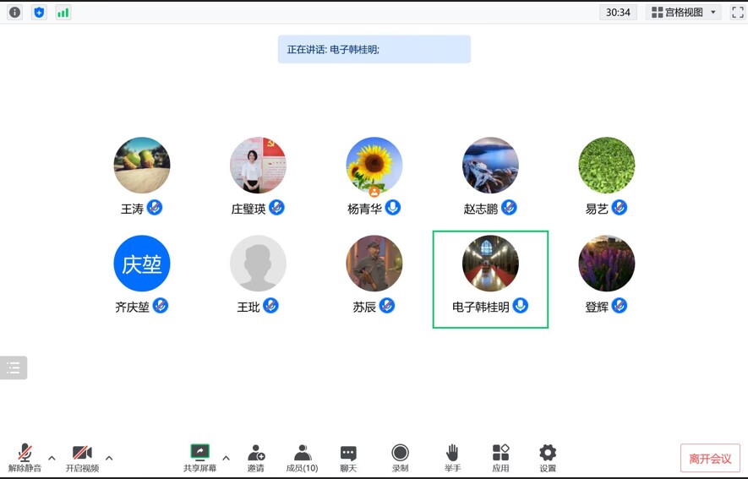This screenshot has width=748, height=479.
Task: Check the green network signal icon
Action: pos(63,13)
